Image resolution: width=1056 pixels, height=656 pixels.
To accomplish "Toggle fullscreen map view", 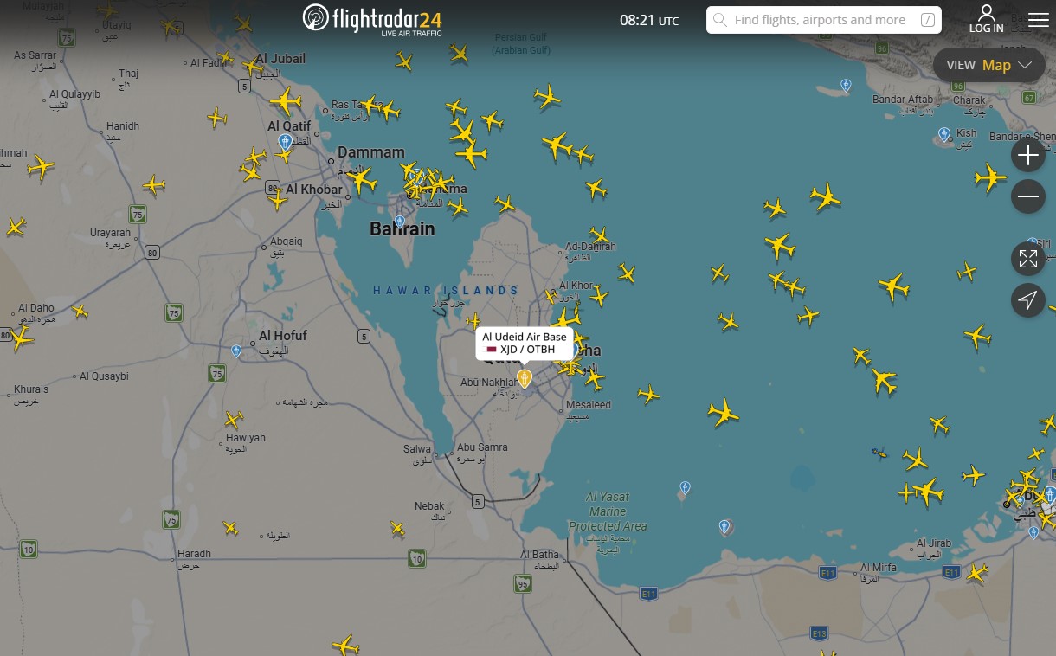I will [1028, 259].
